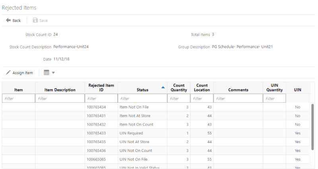
Task: Click the Back arrow icon
Action: point(8,20)
